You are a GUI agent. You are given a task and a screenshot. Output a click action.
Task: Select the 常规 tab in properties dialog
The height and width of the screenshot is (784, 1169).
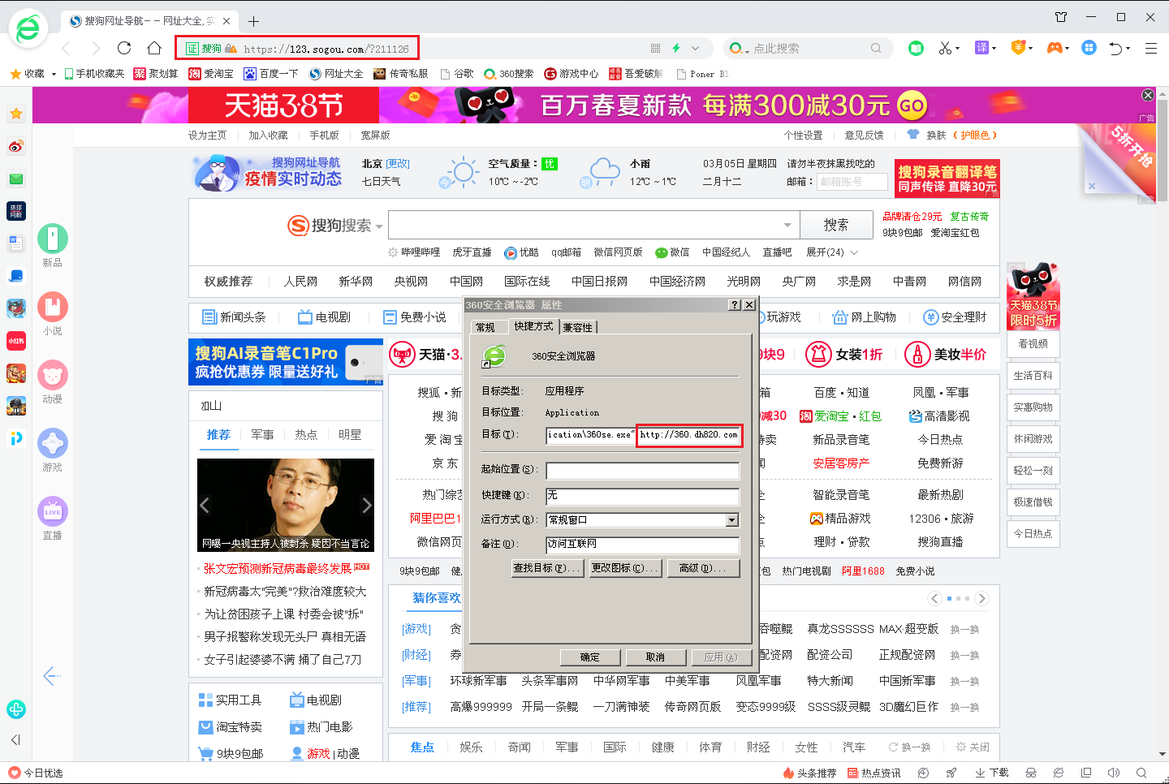point(485,327)
